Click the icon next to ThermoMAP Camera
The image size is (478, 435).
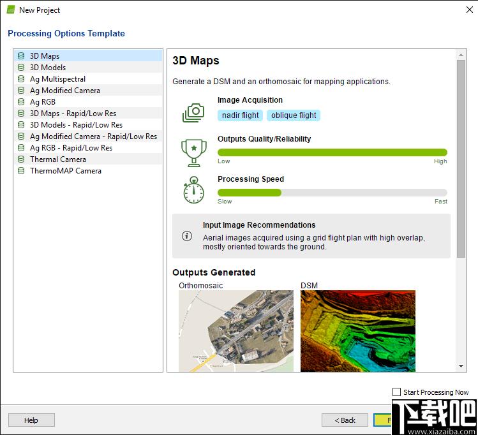pos(21,170)
